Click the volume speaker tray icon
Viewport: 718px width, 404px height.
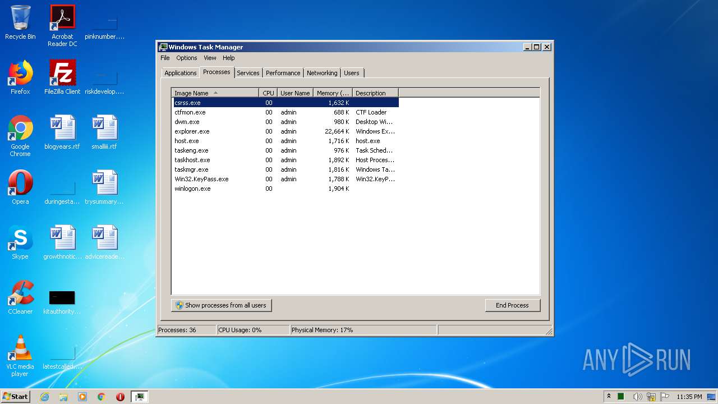[637, 397]
